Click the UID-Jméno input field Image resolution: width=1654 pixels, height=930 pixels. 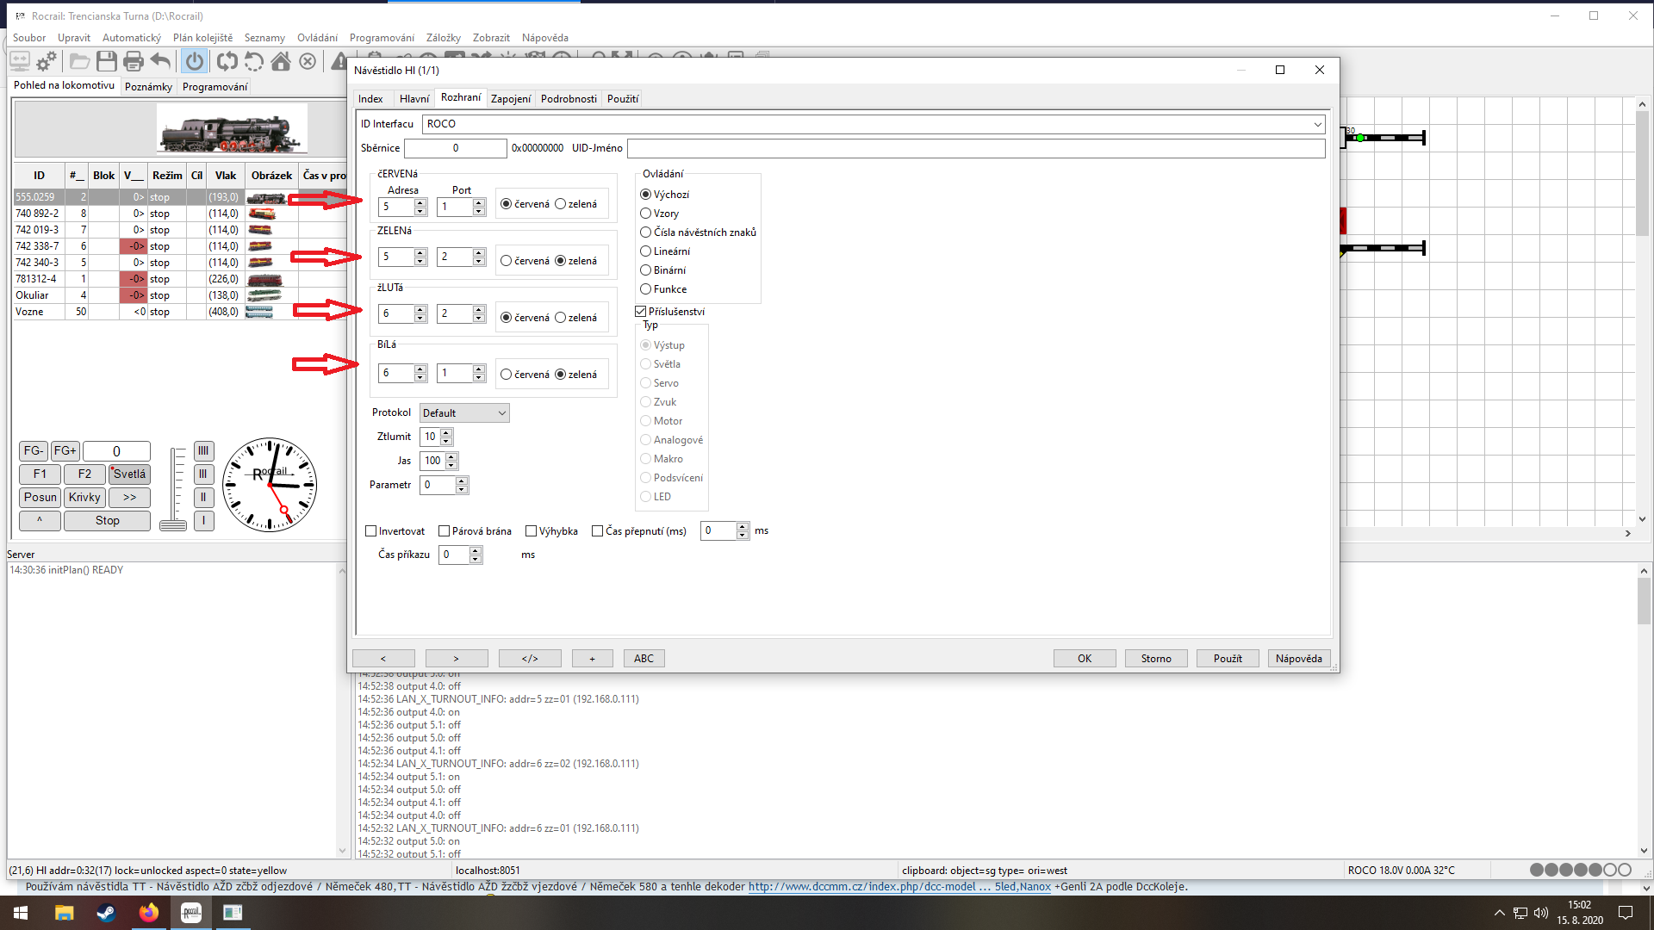point(975,148)
